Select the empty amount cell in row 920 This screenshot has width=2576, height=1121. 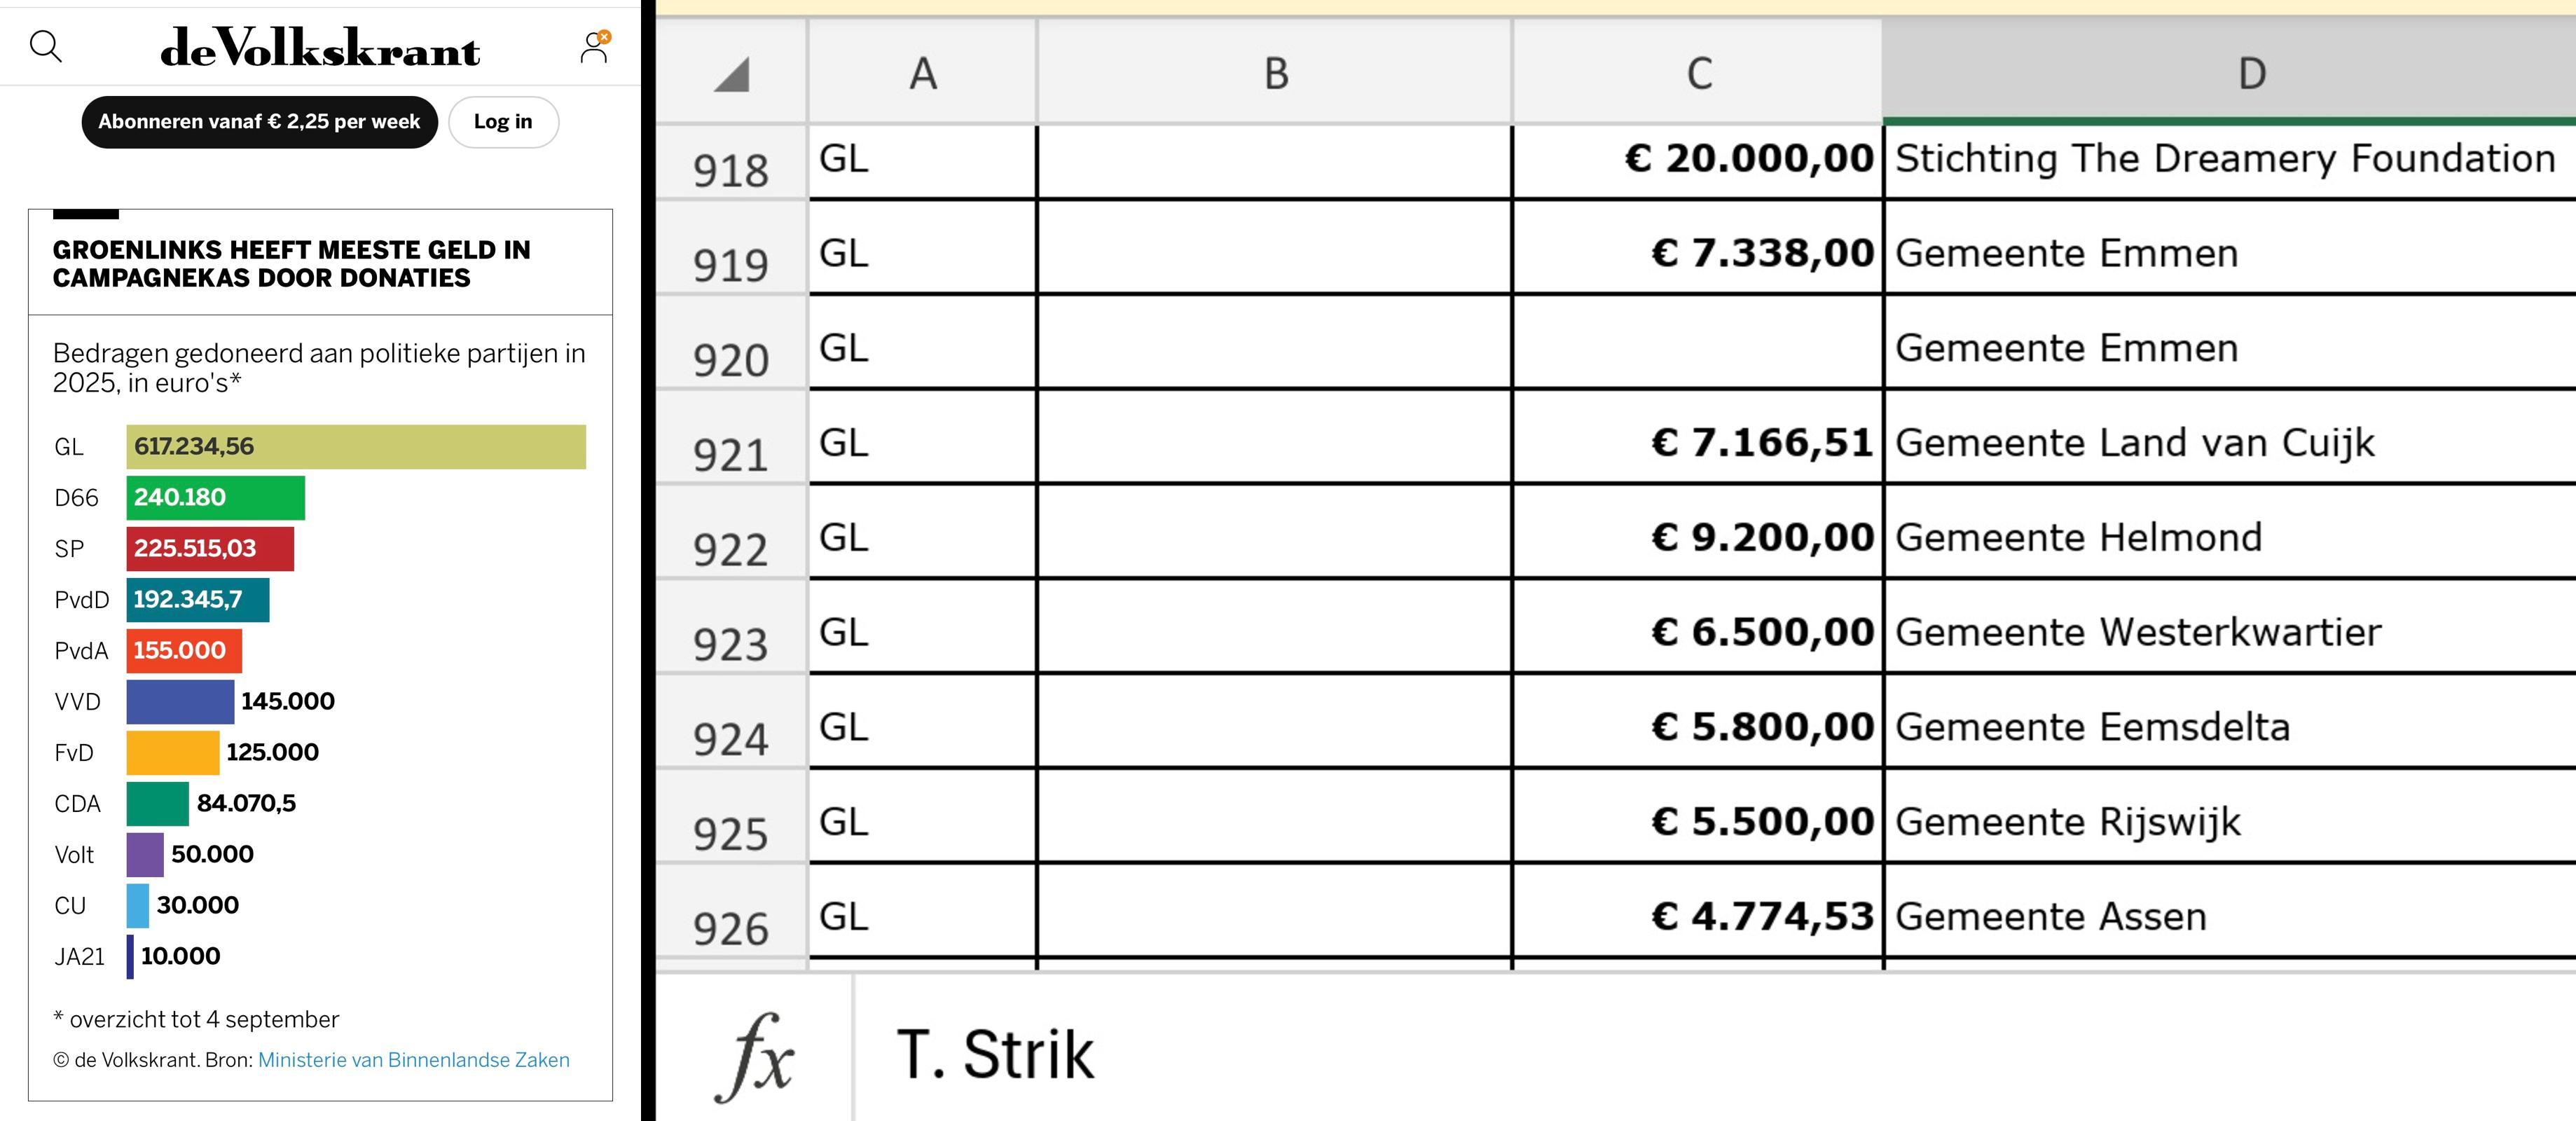[1698, 348]
